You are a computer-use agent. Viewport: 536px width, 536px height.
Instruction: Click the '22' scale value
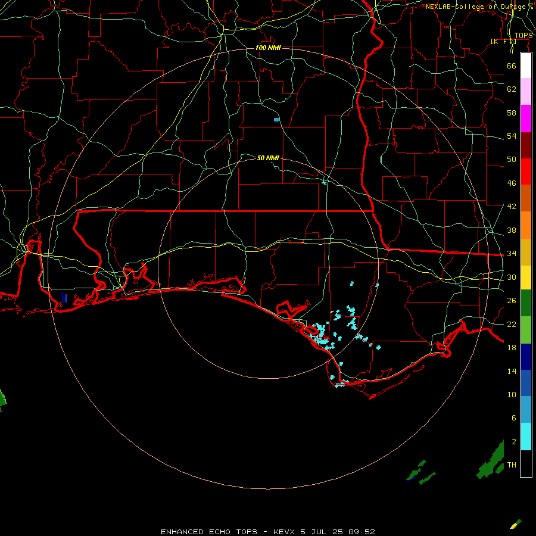[512, 325]
